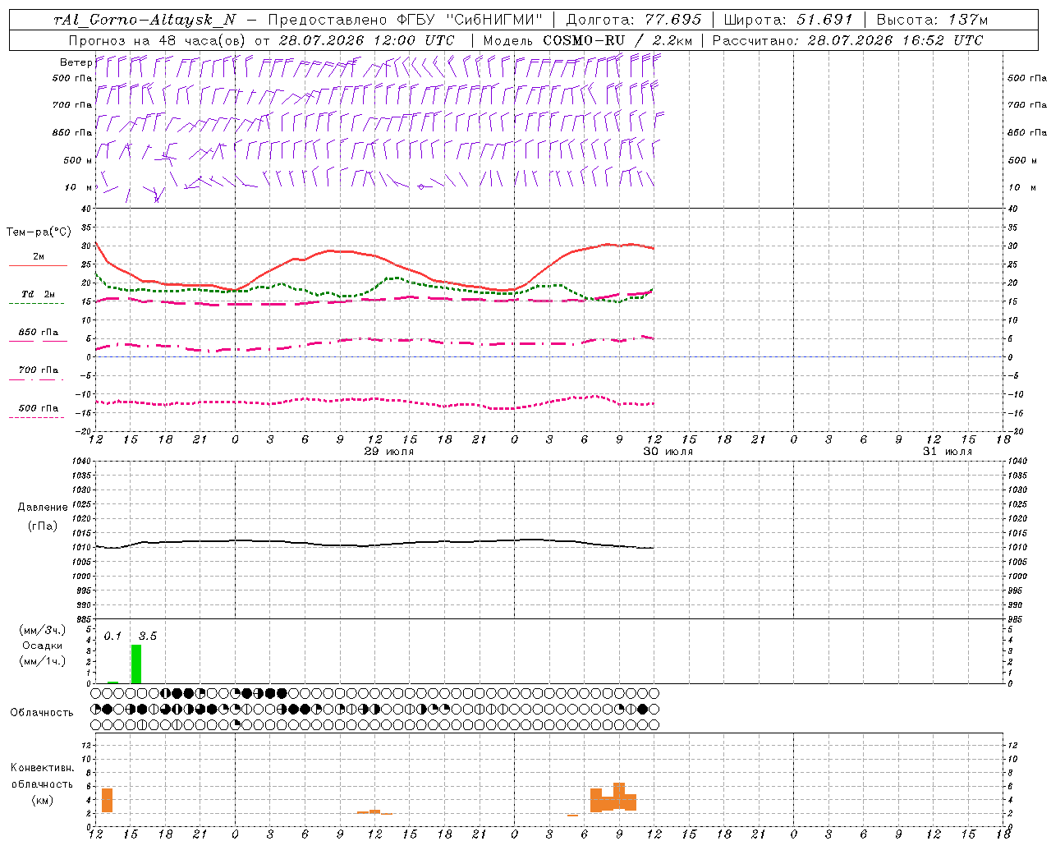Click the 31 июля date label
Screen dimensions: 1051x841
click(948, 452)
